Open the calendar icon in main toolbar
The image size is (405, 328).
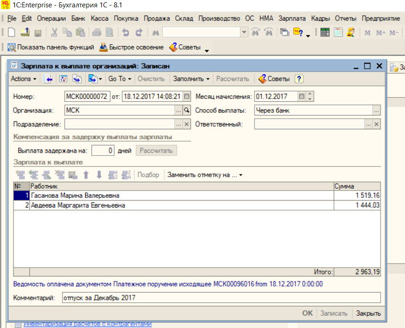click(x=338, y=33)
